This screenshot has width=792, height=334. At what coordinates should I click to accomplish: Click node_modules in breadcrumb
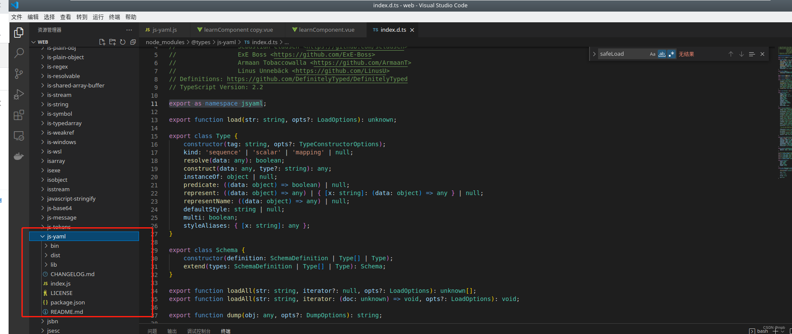click(165, 42)
